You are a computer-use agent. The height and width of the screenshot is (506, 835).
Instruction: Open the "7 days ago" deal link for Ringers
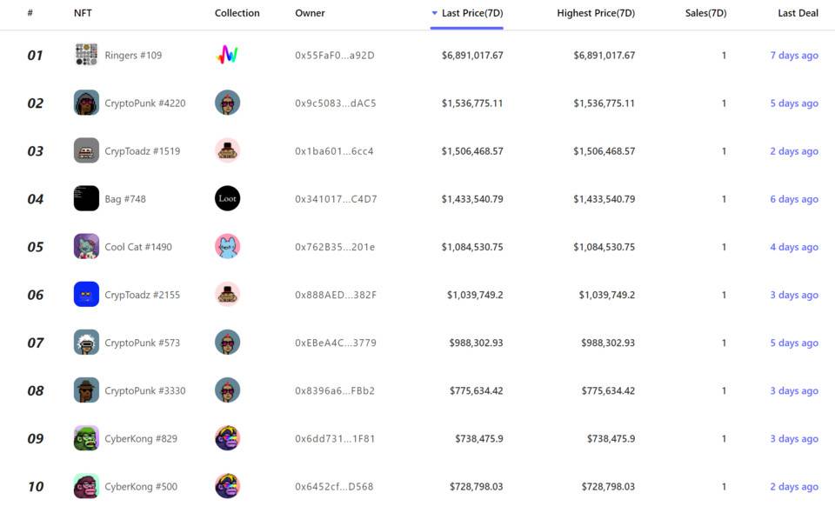pos(794,56)
